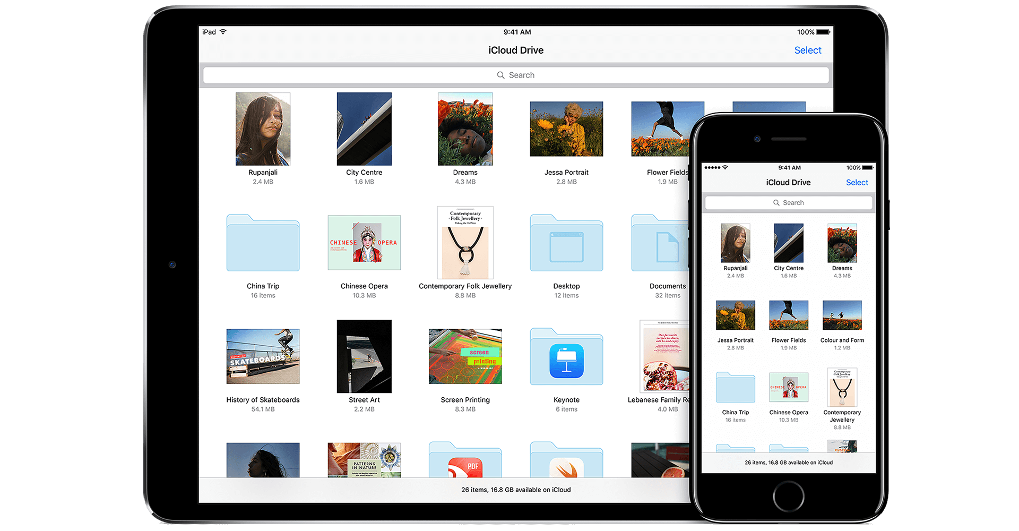Click '10.3 MB' under iPad Chinese Opera
1019x531 pixels.
[364, 296]
